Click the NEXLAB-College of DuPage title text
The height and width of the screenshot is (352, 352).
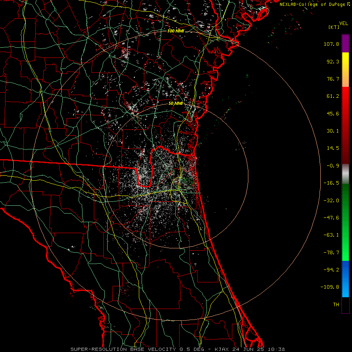point(313,4)
